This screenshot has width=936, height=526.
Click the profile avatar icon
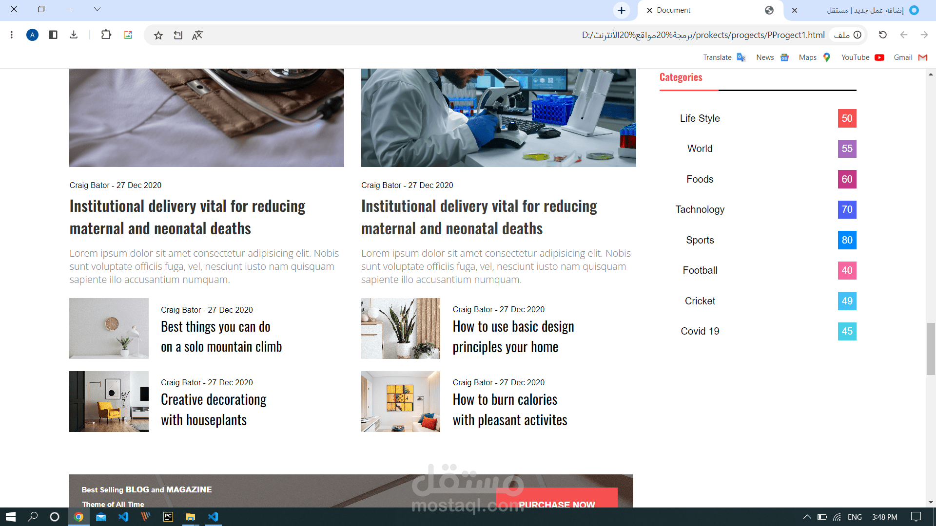coord(32,35)
